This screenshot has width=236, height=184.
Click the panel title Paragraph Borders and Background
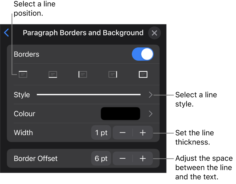(x=83, y=33)
